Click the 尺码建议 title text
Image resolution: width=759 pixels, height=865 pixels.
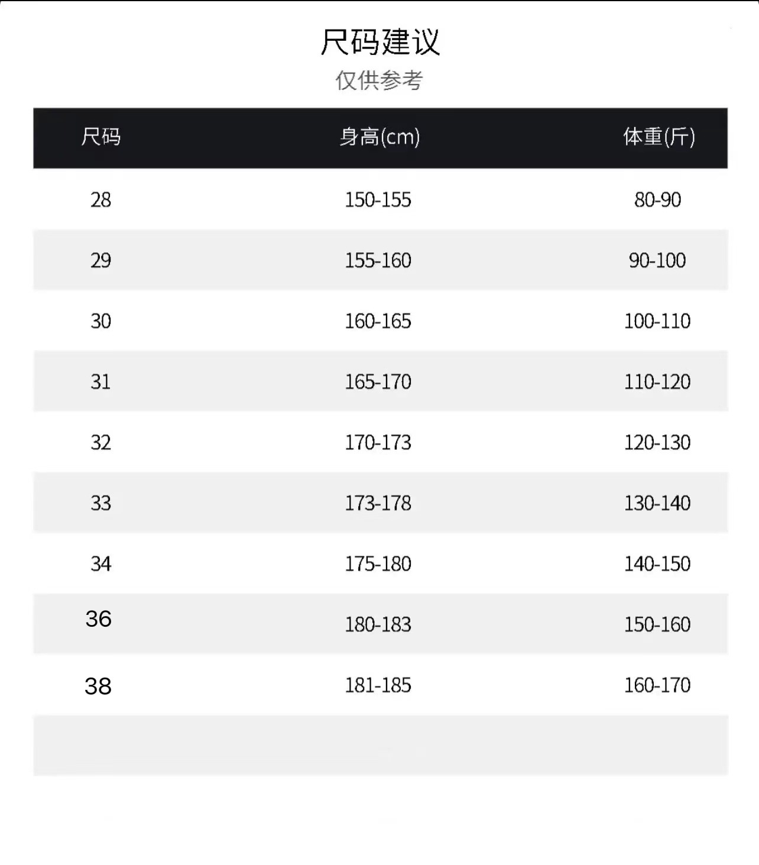pyautogui.click(x=380, y=42)
